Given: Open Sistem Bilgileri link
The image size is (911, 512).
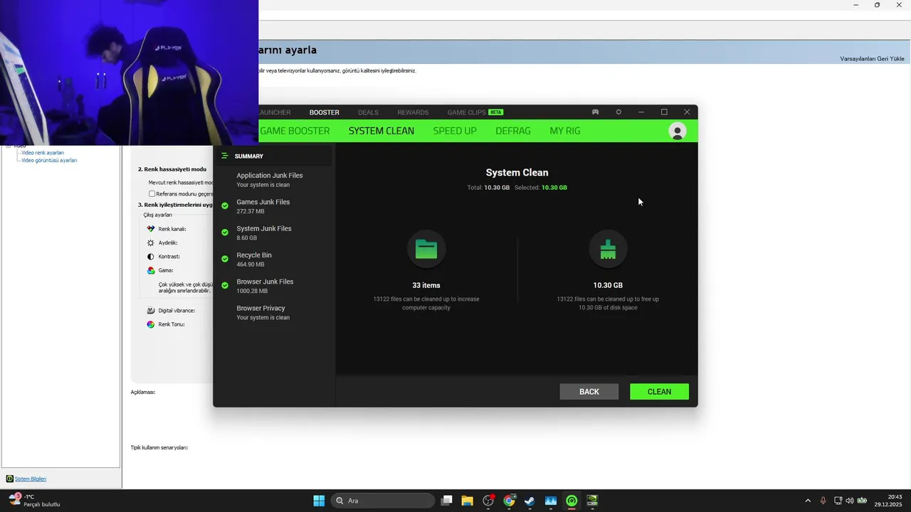Looking at the screenshot, I should 31,479.
